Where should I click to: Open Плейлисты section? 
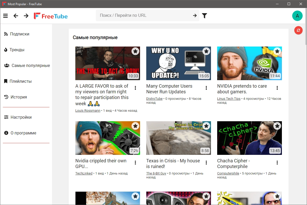coord(26,81)
